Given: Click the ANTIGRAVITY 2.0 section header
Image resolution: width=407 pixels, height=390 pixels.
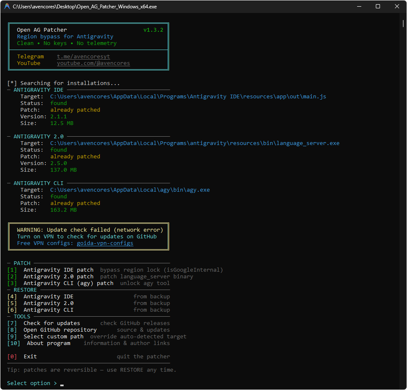Looking at the screenshot, I should click(38, 137).
